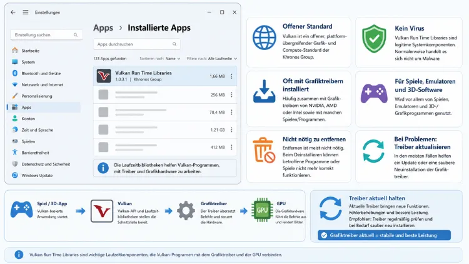The height and width of the screenshot is (264, 469).
Task: Click the purple gamepad icon
Action: pyautogui.click(x=374, y=93)
